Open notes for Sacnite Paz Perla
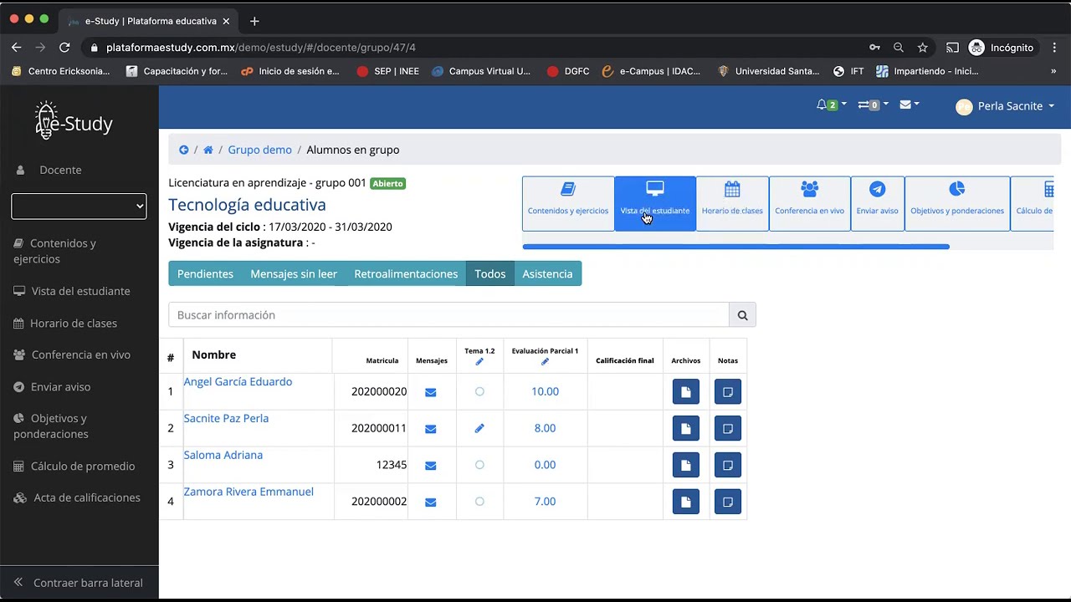The image size is (1071, 602). click(728, 428)
